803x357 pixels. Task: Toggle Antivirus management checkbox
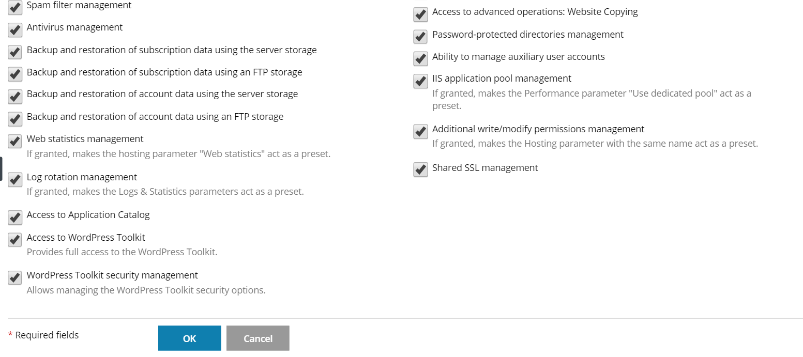point(15,29)
